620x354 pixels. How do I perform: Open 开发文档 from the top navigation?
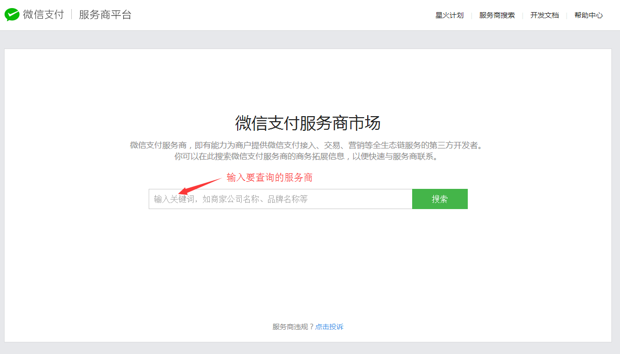pos(544,15)
